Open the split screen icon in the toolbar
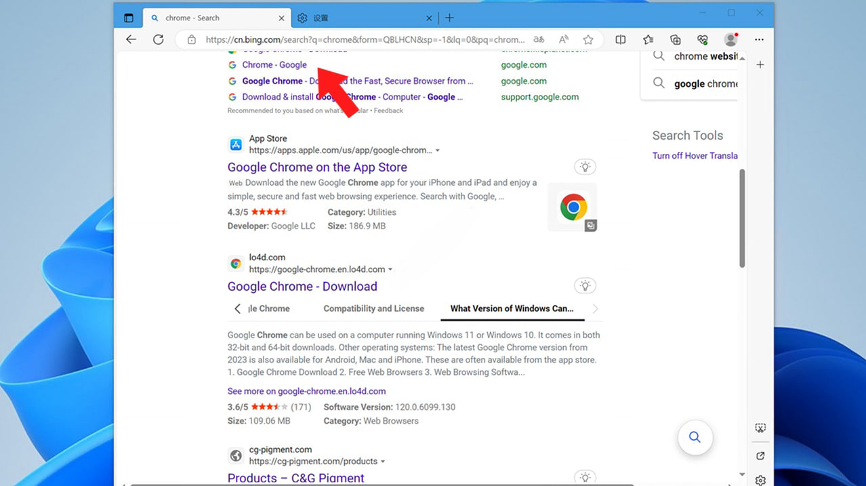 coord(621,39)
